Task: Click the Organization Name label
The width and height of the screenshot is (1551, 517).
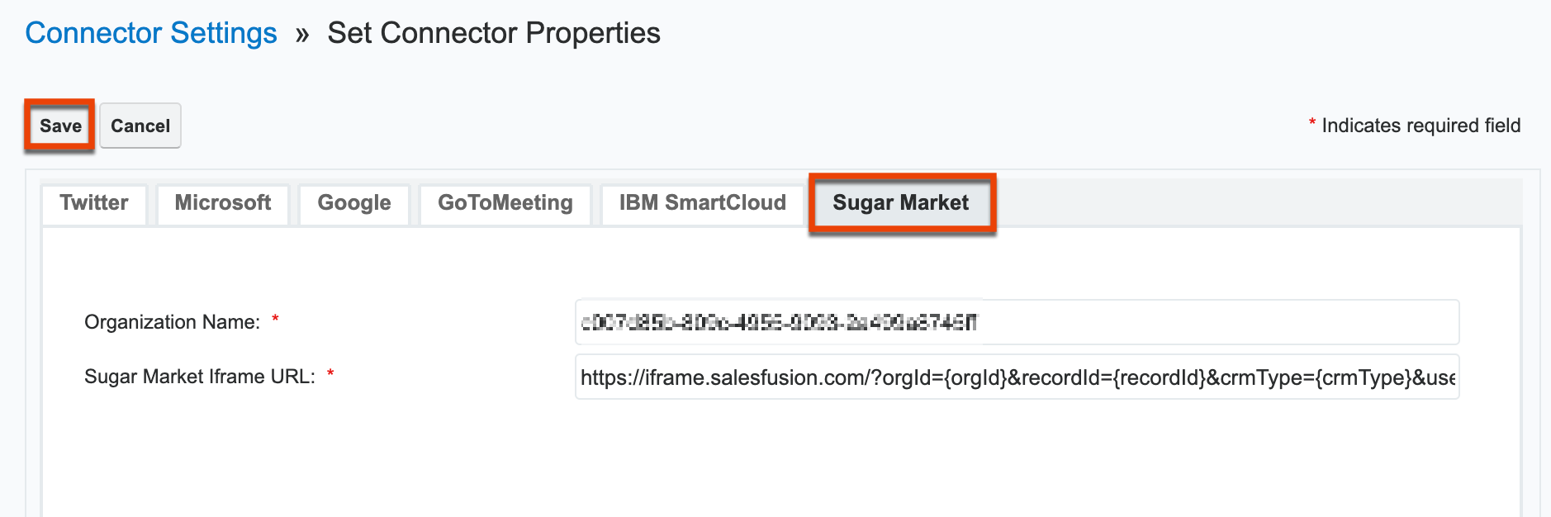Action: [172, 322]
